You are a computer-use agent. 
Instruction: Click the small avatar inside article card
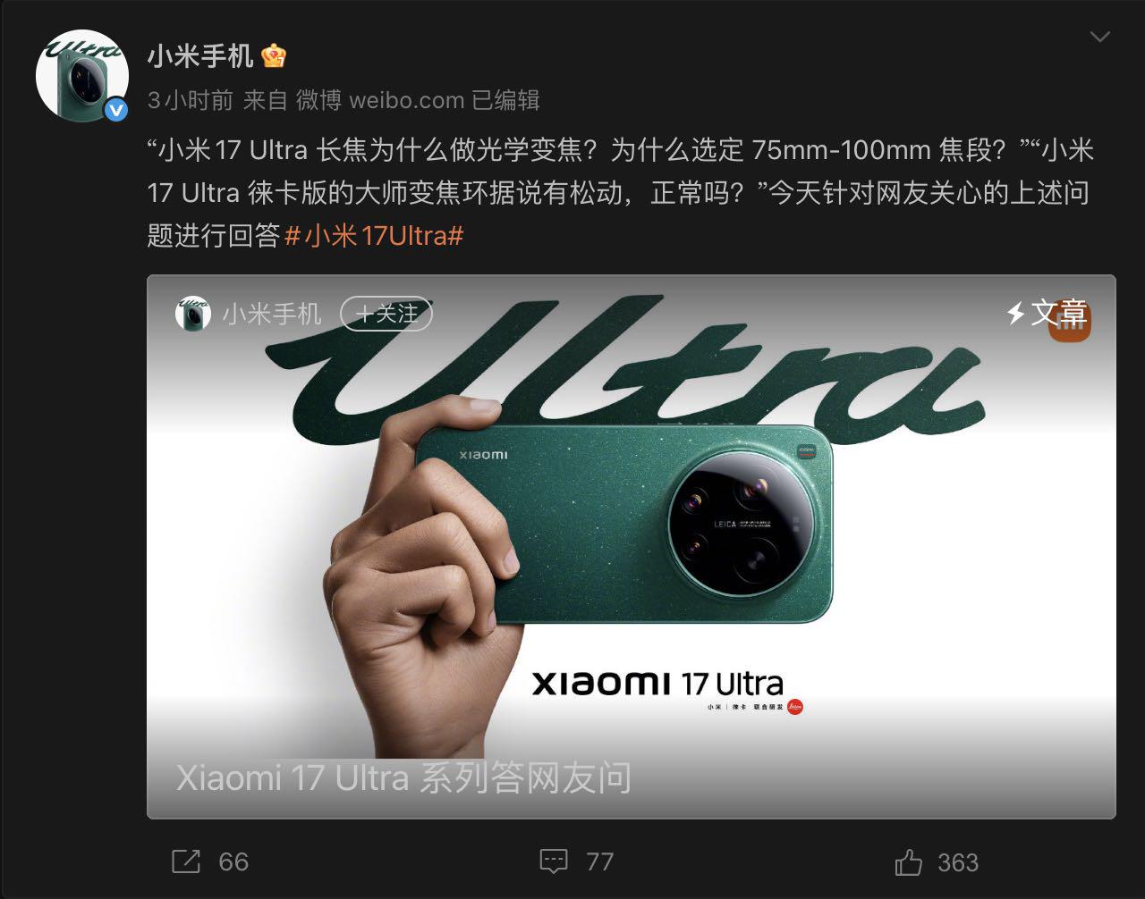(193, 314)
